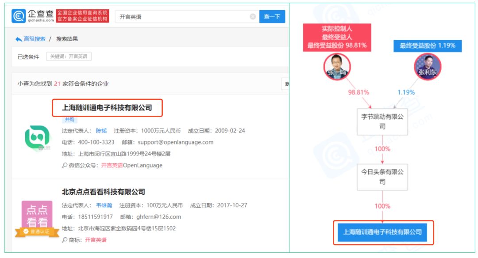
Task: Focus the search field containing 开言英语
Action: click(x=187, y=17)
